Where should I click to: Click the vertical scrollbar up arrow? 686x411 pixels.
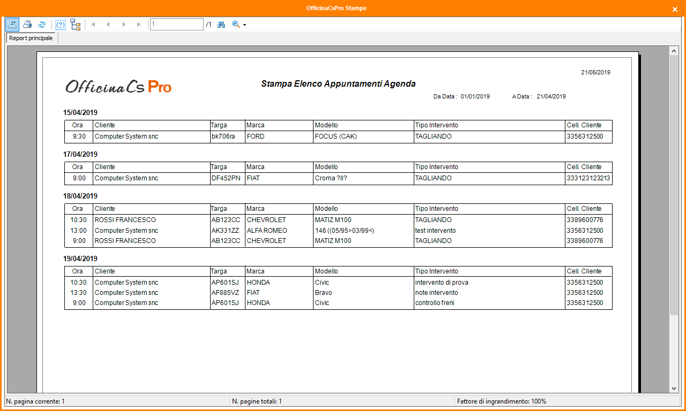[x=675, y=50]
